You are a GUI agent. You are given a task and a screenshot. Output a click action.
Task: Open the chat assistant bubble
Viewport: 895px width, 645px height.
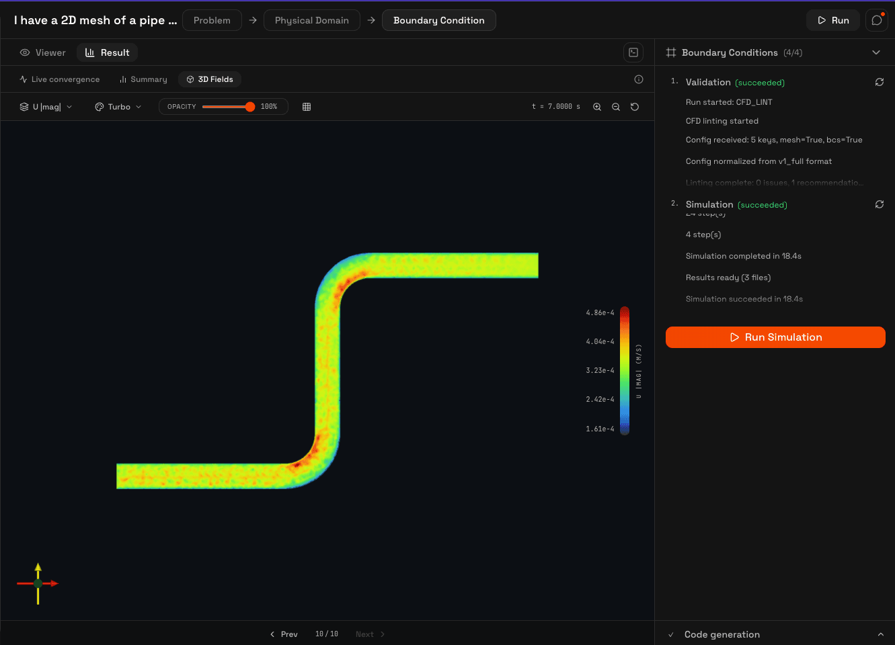(876, 20)
